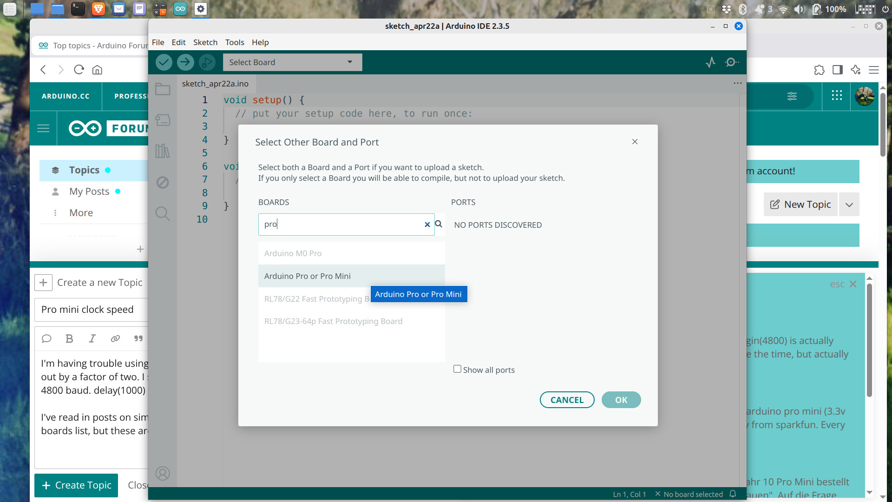This screenshot has width=892, height=502.
Task: Confirm with the OK button
Action: (x=621, y=400)
